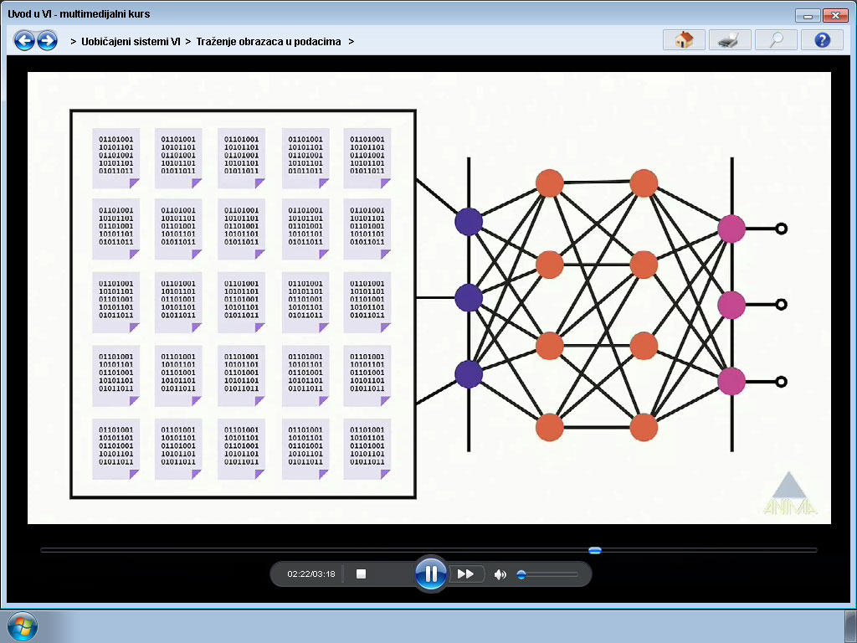Pause the video
The width and height of the screenshot is (857, 643).
coord(431,574)
